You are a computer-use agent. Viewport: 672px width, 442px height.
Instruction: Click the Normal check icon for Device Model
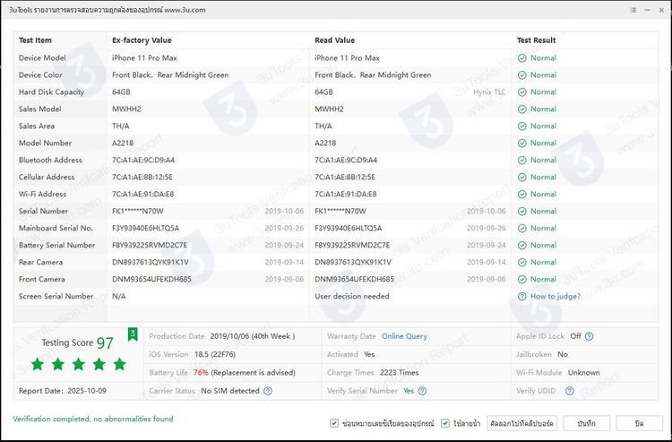click(521, 58)
